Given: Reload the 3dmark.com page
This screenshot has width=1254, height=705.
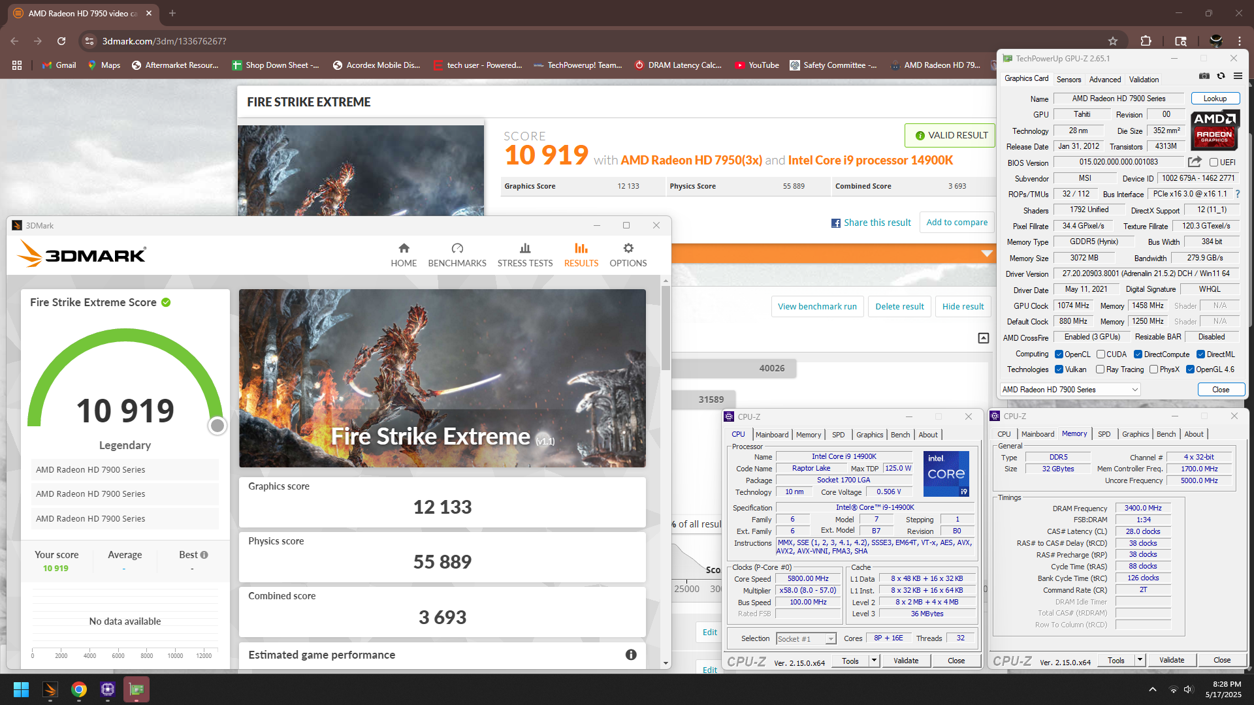Looking at the screenshot, I should tap(61, 41).
